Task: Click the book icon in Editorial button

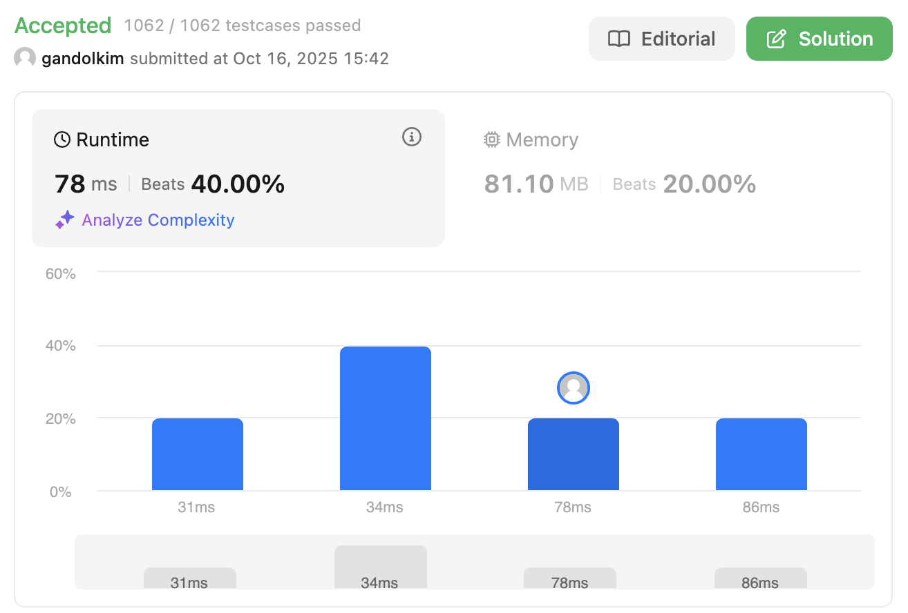Action: tap(618, 39)
